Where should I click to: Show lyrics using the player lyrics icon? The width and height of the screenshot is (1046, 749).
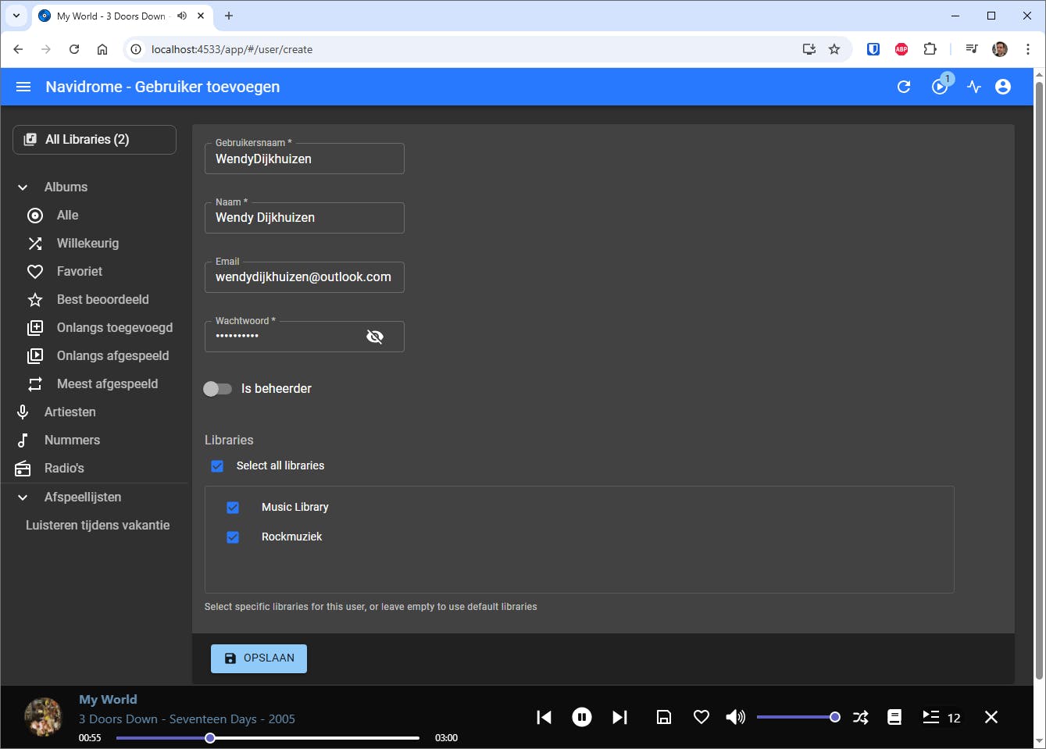(894, 717)
